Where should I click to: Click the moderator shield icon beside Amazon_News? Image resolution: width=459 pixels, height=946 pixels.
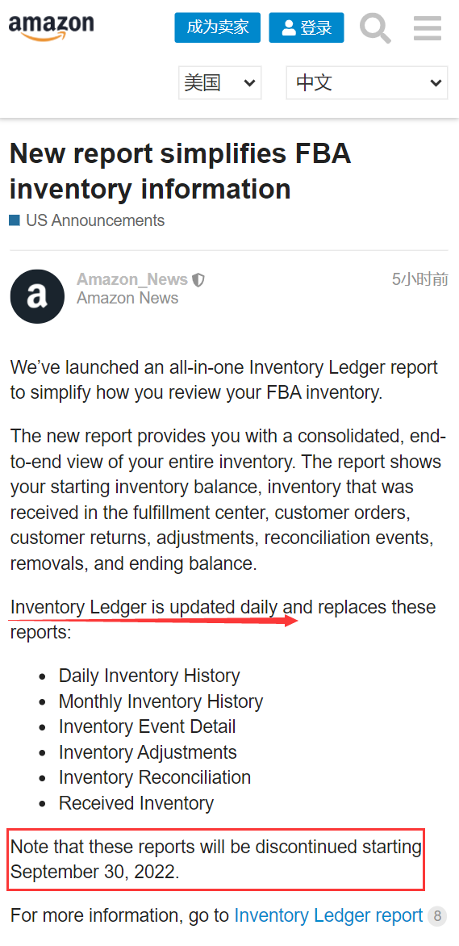pos(198,280)
